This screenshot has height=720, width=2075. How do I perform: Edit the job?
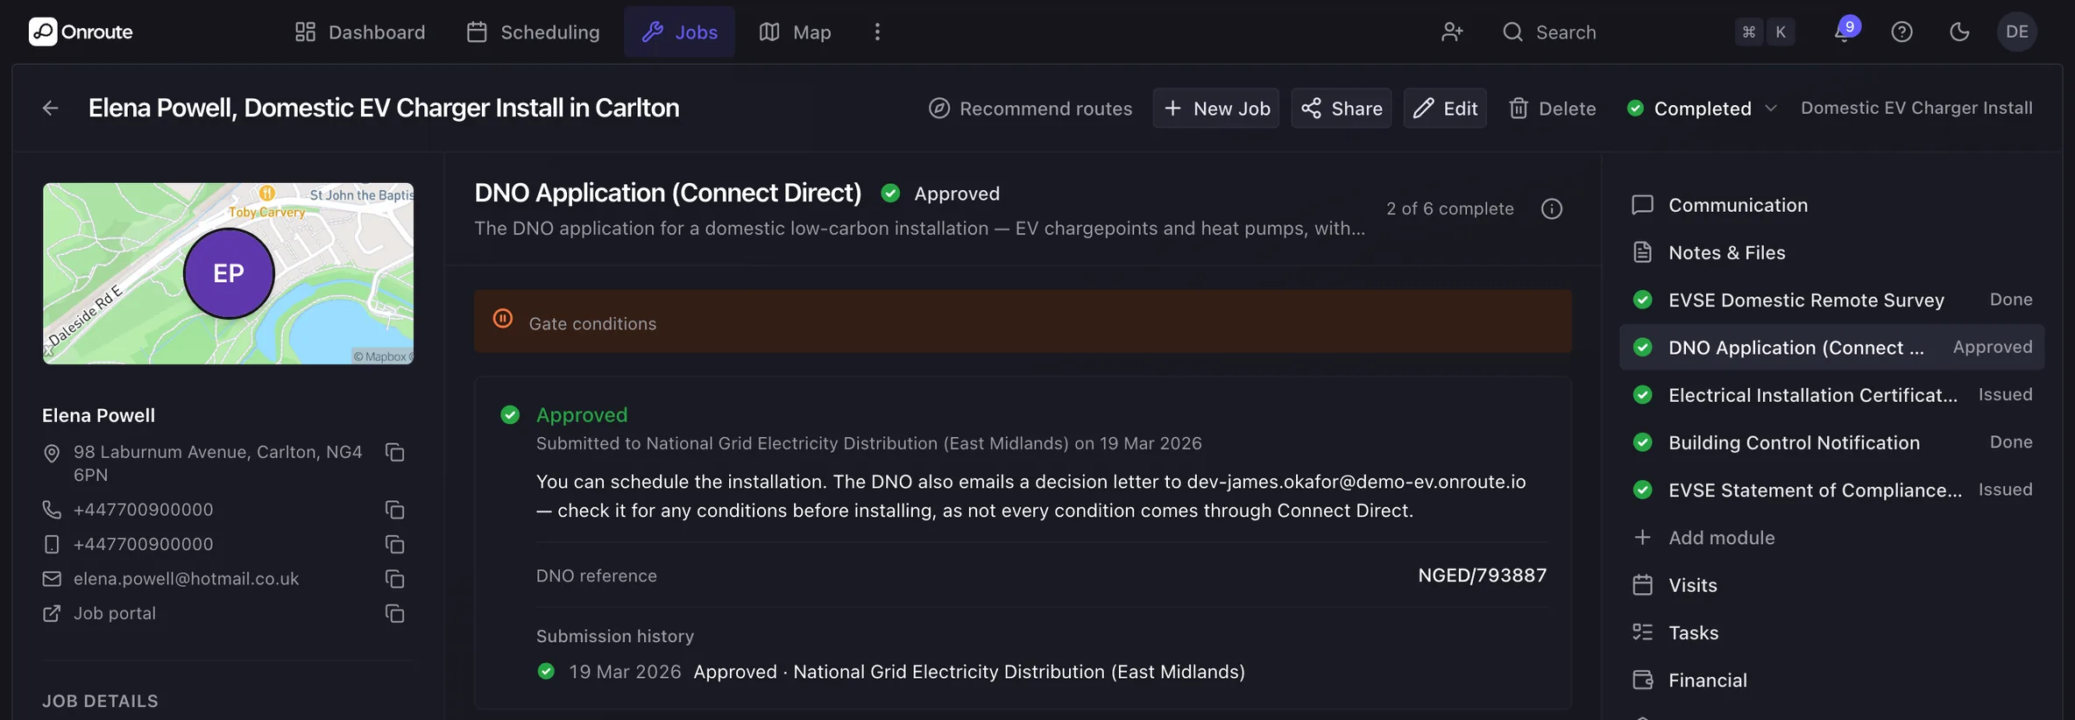click(x=1445, y=108)
